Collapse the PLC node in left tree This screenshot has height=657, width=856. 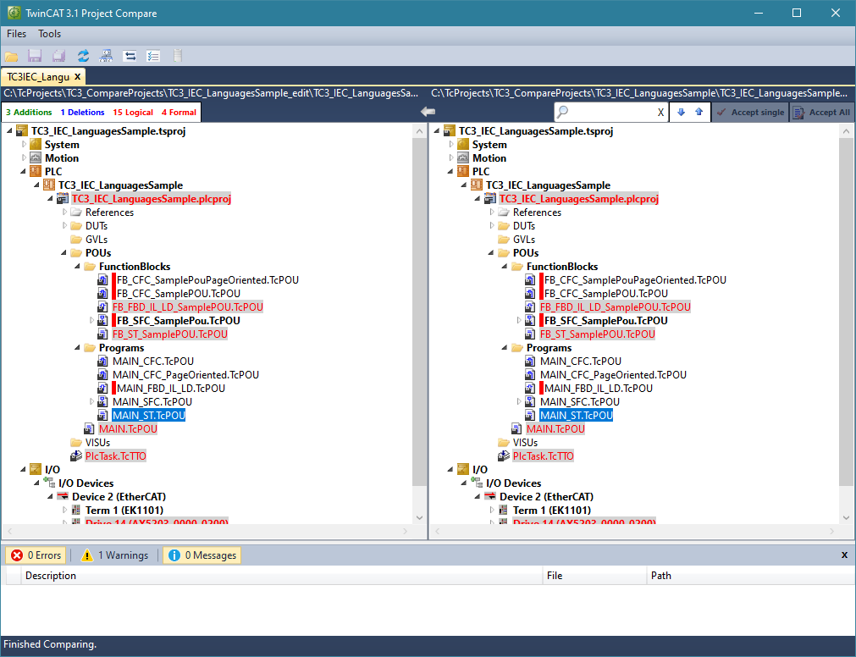tap(24, 171)
